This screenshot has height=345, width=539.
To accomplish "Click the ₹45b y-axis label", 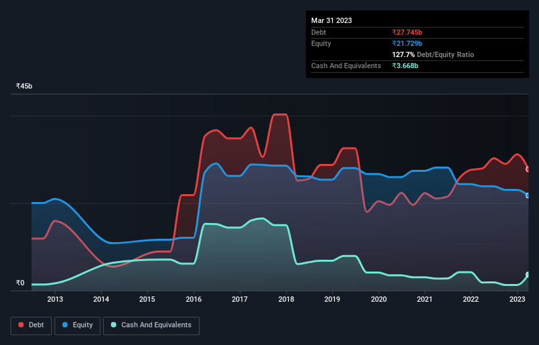I will (x=24, y=86).
